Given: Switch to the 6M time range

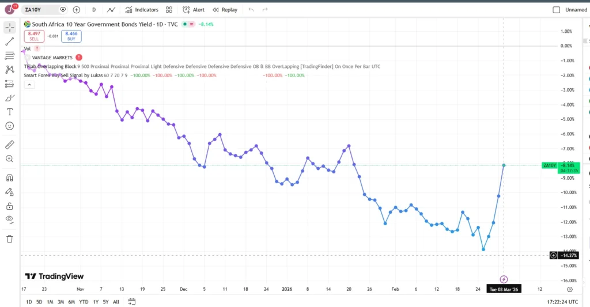Looking at the screenshot, I should 71,302.
